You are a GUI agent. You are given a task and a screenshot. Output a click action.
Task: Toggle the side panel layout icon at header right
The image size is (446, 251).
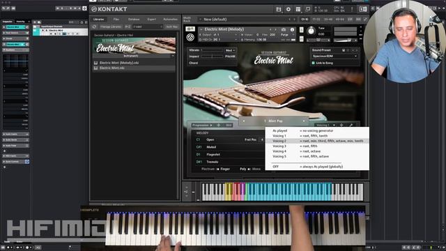point(363,9)
